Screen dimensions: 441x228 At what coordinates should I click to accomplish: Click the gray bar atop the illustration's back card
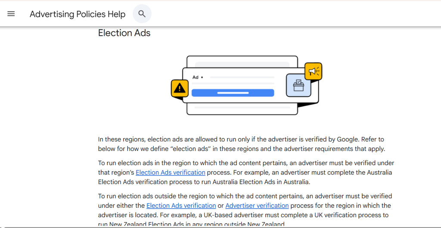[242, 64]
